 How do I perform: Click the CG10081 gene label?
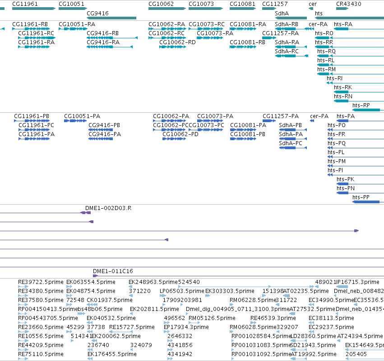pos(242,4)
